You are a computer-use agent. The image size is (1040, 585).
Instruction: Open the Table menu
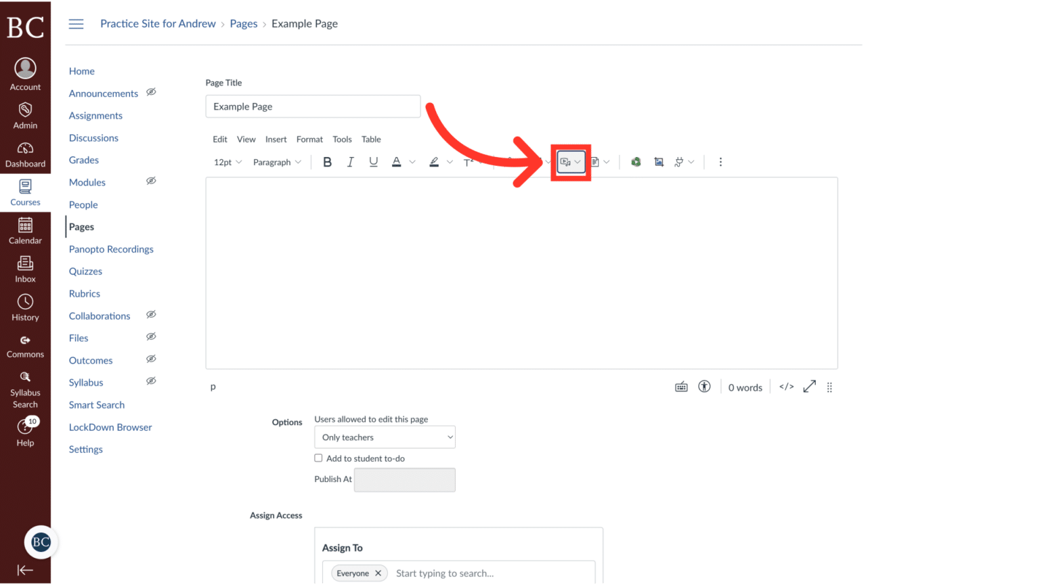[x=371, y=139]
